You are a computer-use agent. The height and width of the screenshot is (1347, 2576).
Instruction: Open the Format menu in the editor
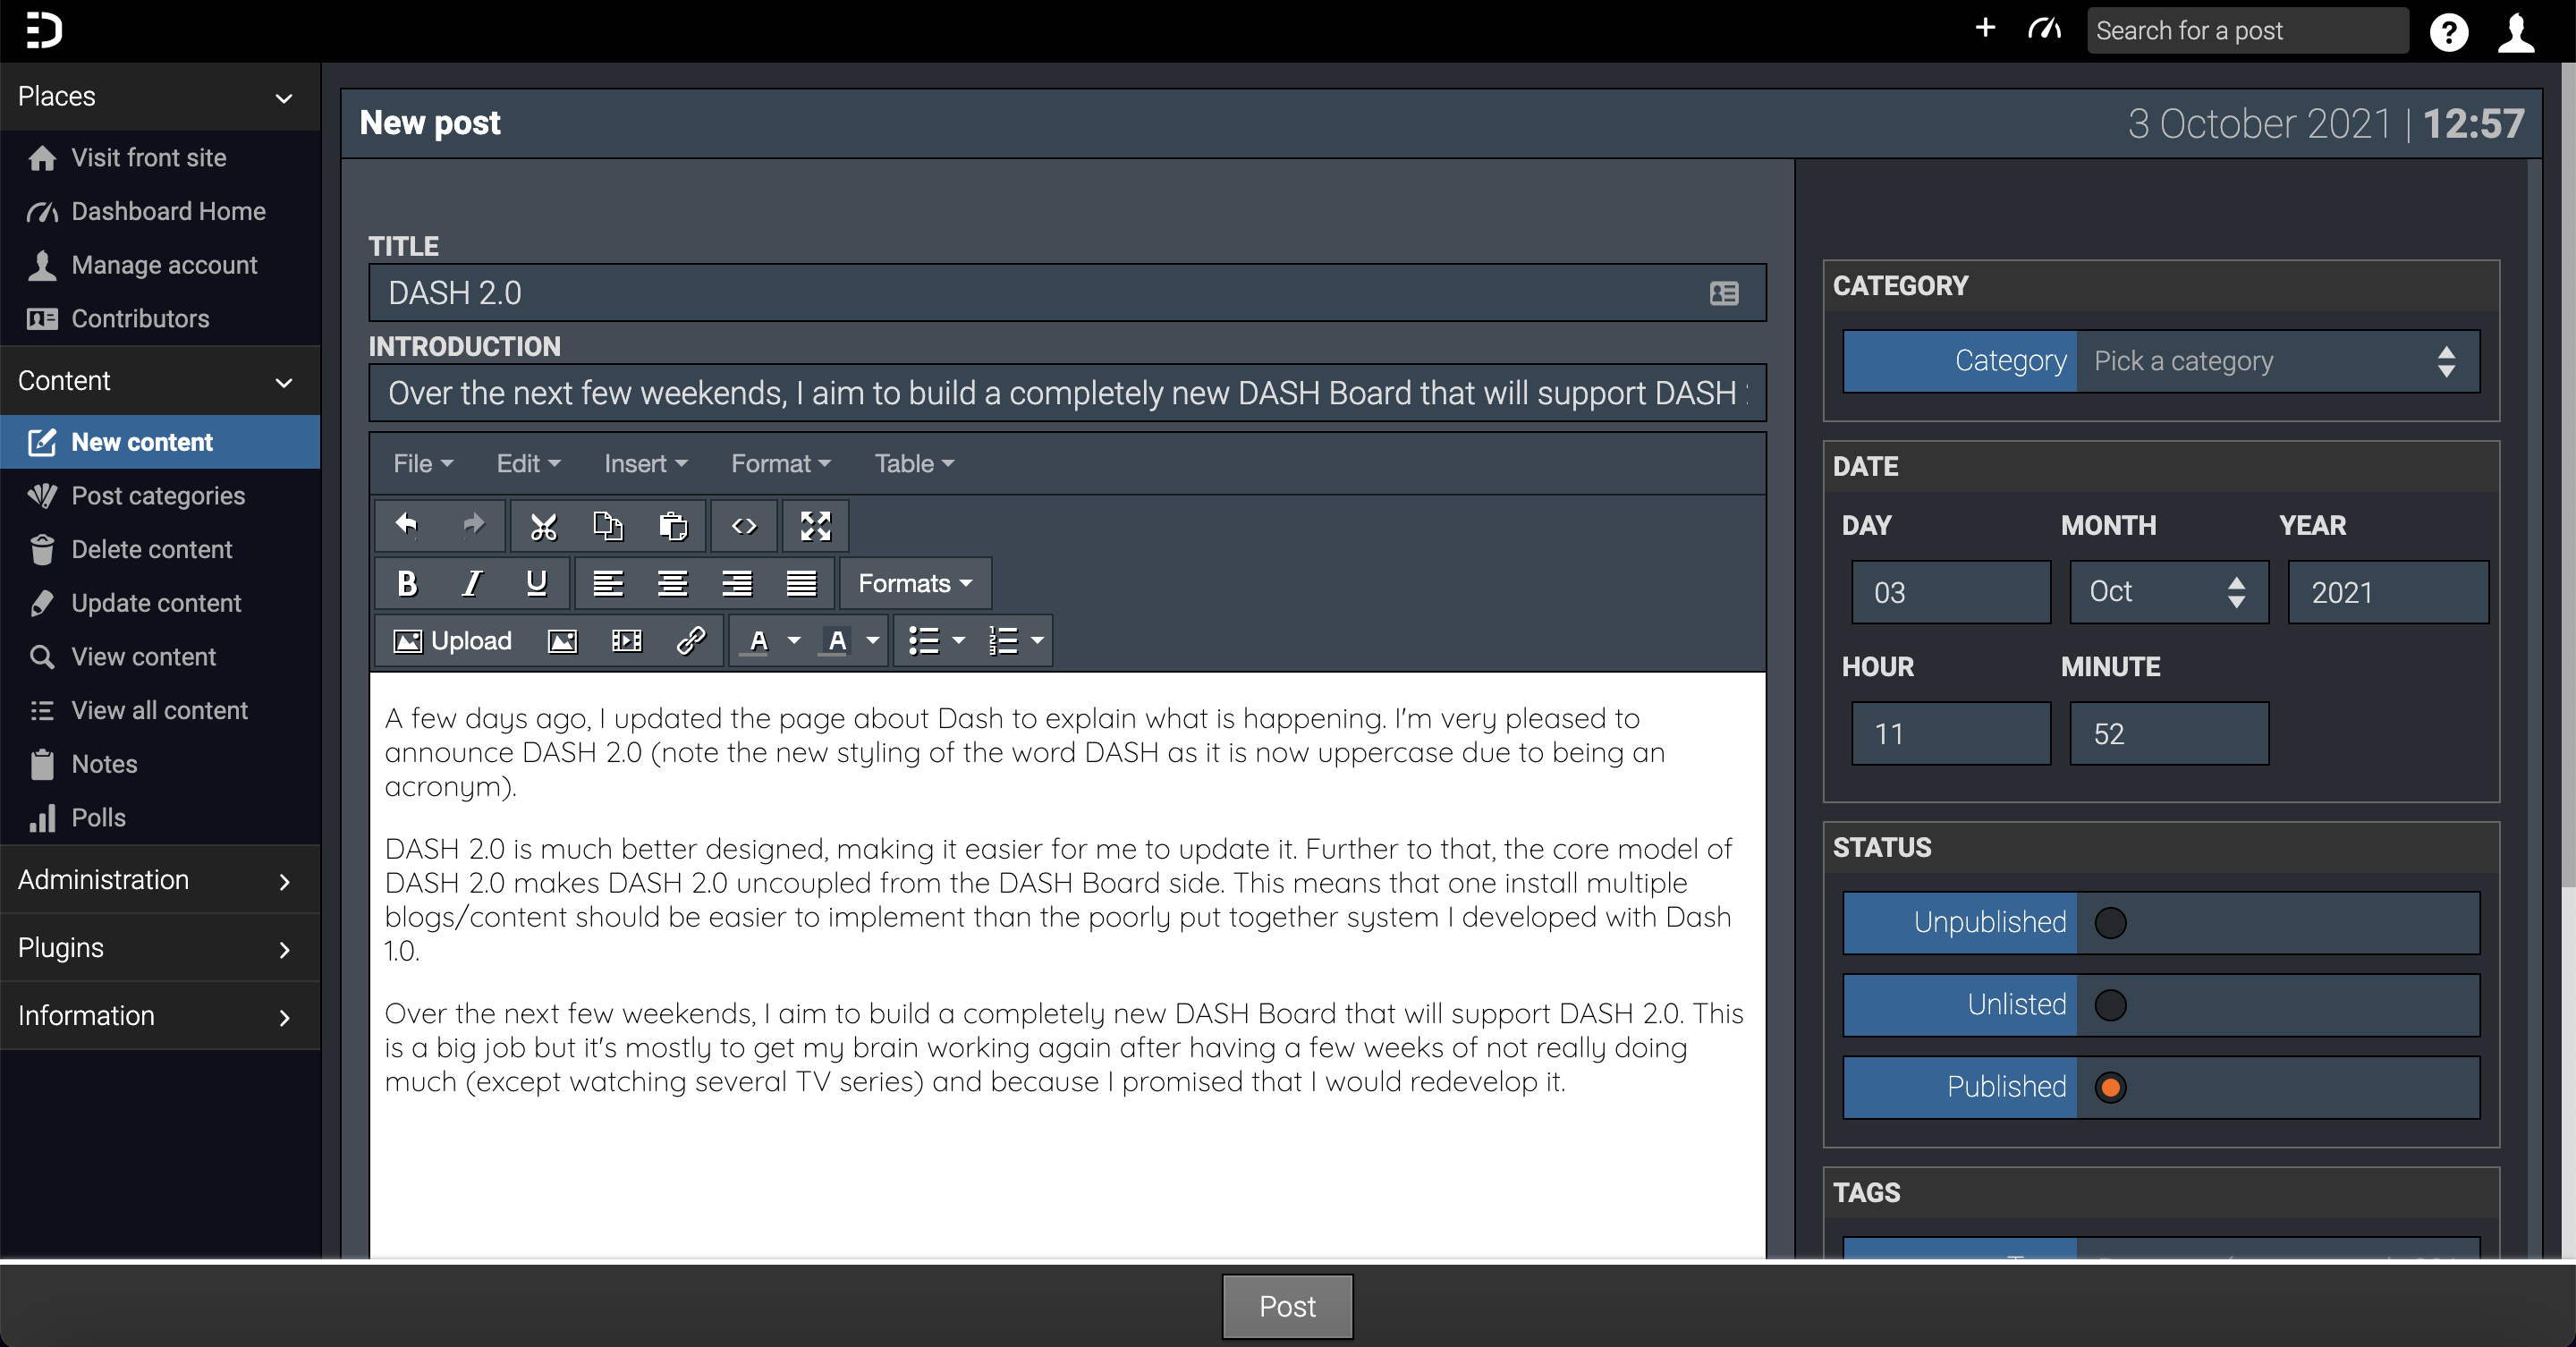pos(779,463)
